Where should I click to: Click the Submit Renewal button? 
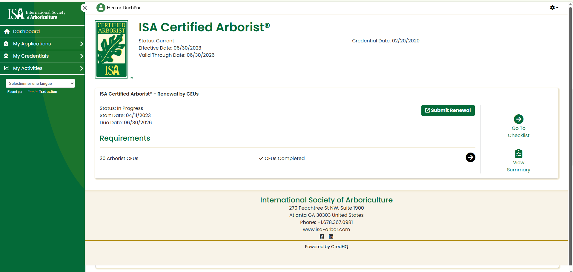448,110
